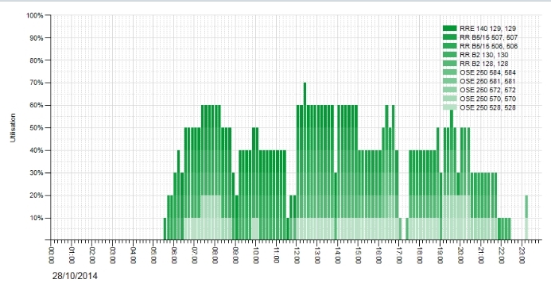The image size is (551, 291).
Task: Click the 02:00 time axis label
Action: [x=91, y=254]
